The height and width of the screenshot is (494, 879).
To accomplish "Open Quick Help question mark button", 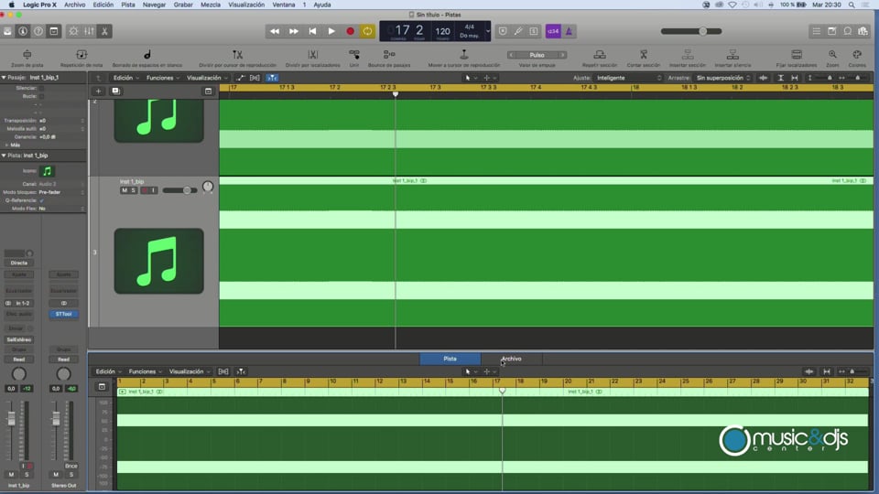I will tap(38, 31).
